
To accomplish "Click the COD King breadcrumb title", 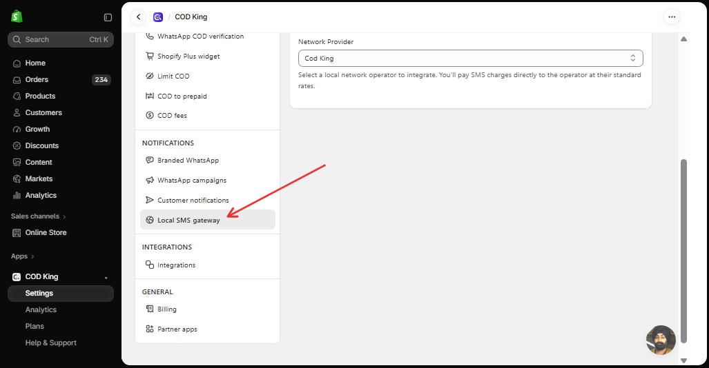I will pyautogui.click(x=191, y=17).
